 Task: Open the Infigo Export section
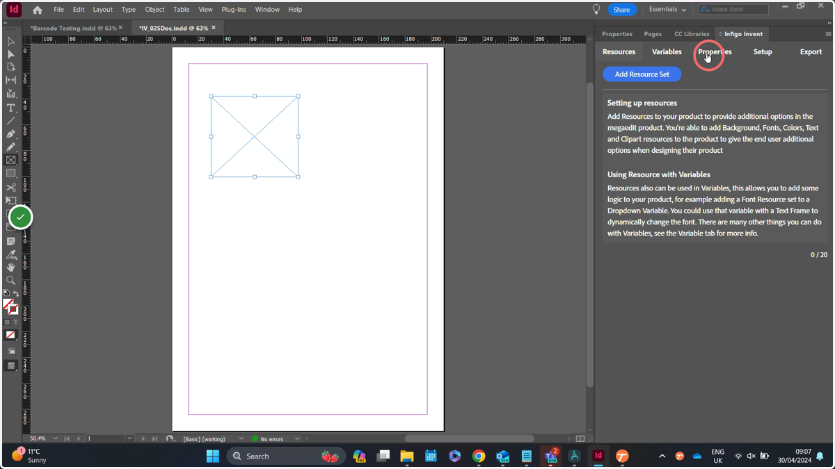pyautogui.click(x=811, y=51)
